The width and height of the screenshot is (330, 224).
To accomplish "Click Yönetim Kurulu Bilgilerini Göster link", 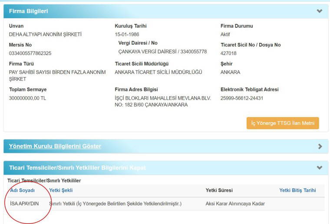I will [x=55, y=146].
